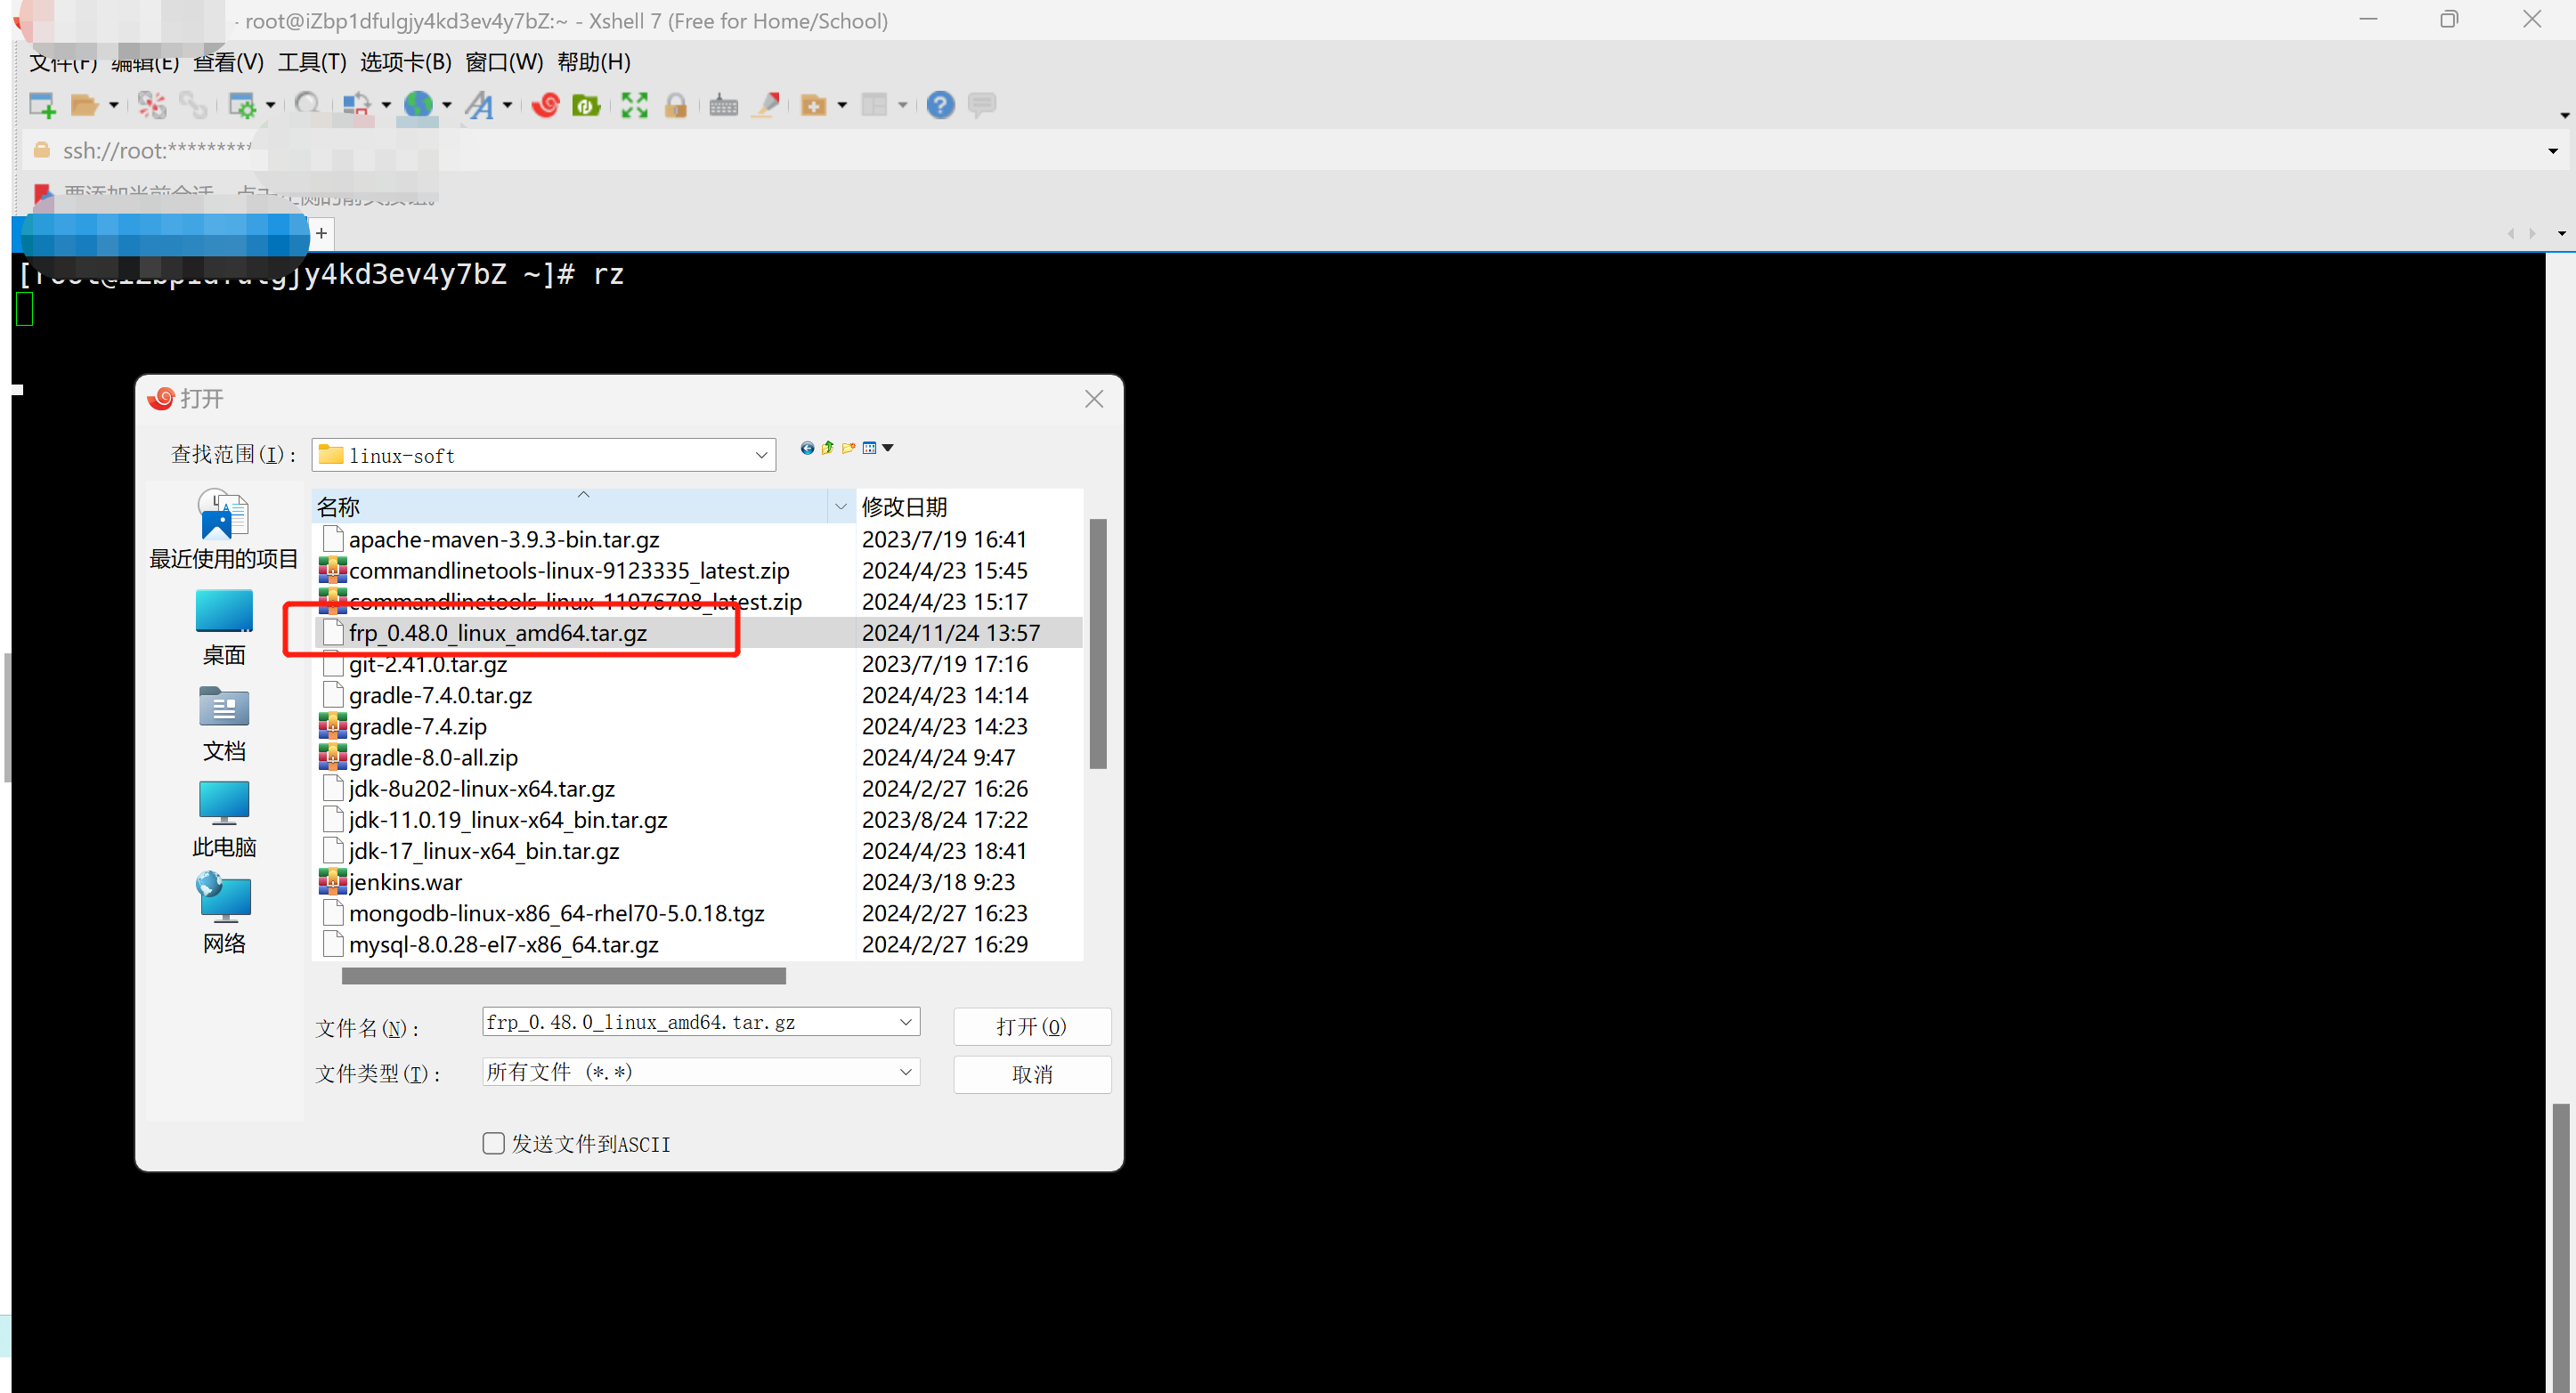Open the 工具(T) menu

312,62
